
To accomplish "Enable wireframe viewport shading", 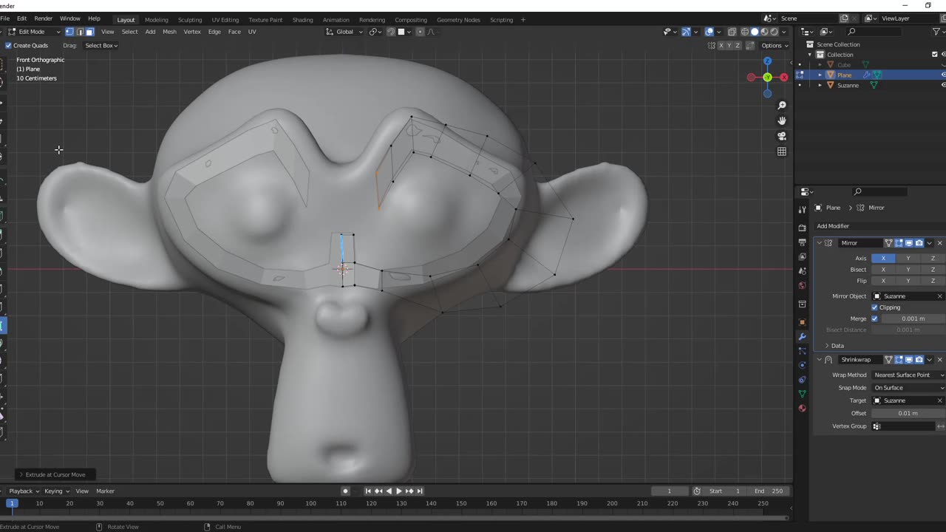I will tap(744, 32).
